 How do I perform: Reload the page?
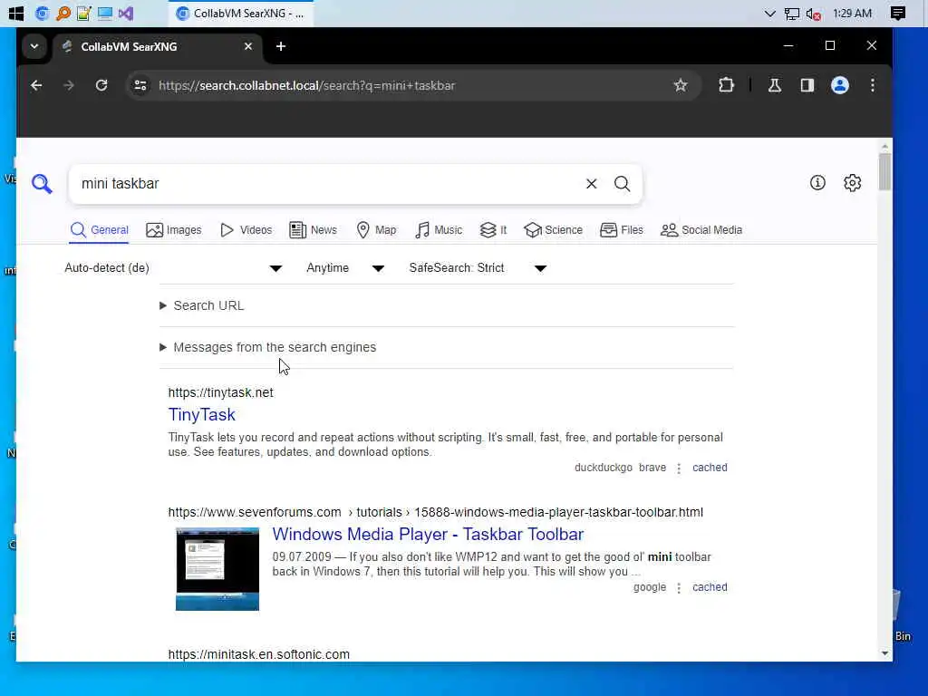point(101,85)
